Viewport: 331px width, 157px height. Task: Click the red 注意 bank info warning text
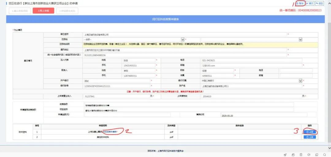165,92
